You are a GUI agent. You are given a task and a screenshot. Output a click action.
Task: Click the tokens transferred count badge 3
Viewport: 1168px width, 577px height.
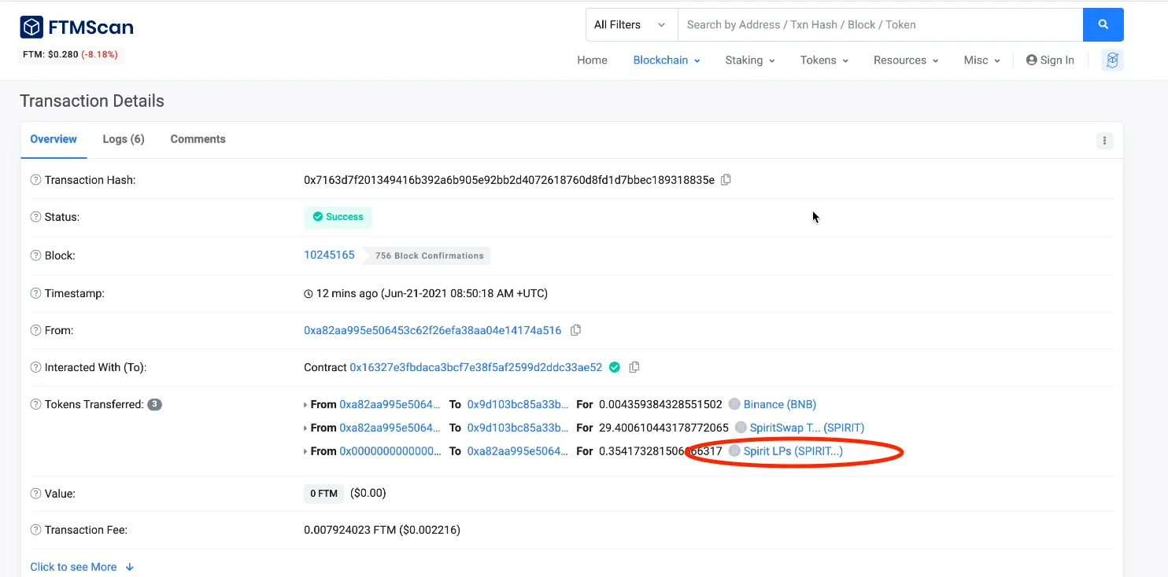tap(155, 404)
